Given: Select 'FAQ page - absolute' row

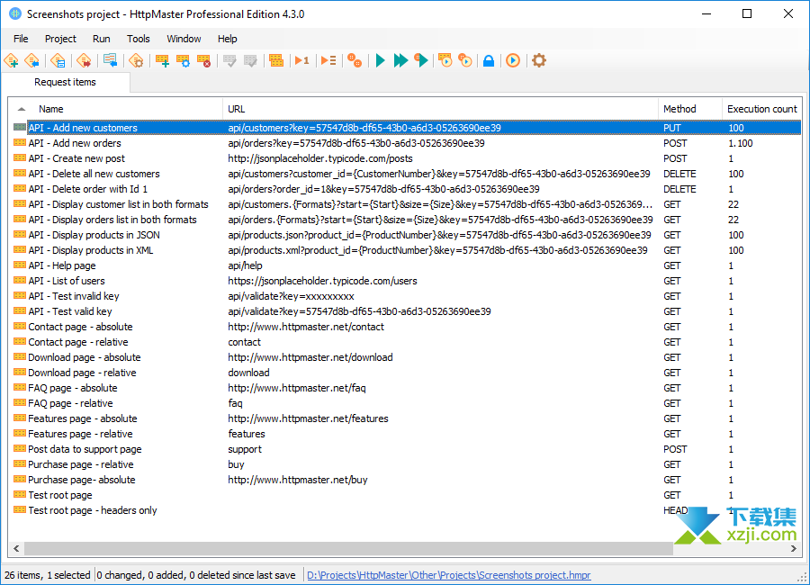Looking at the screenshot, I should coord(407,388).
